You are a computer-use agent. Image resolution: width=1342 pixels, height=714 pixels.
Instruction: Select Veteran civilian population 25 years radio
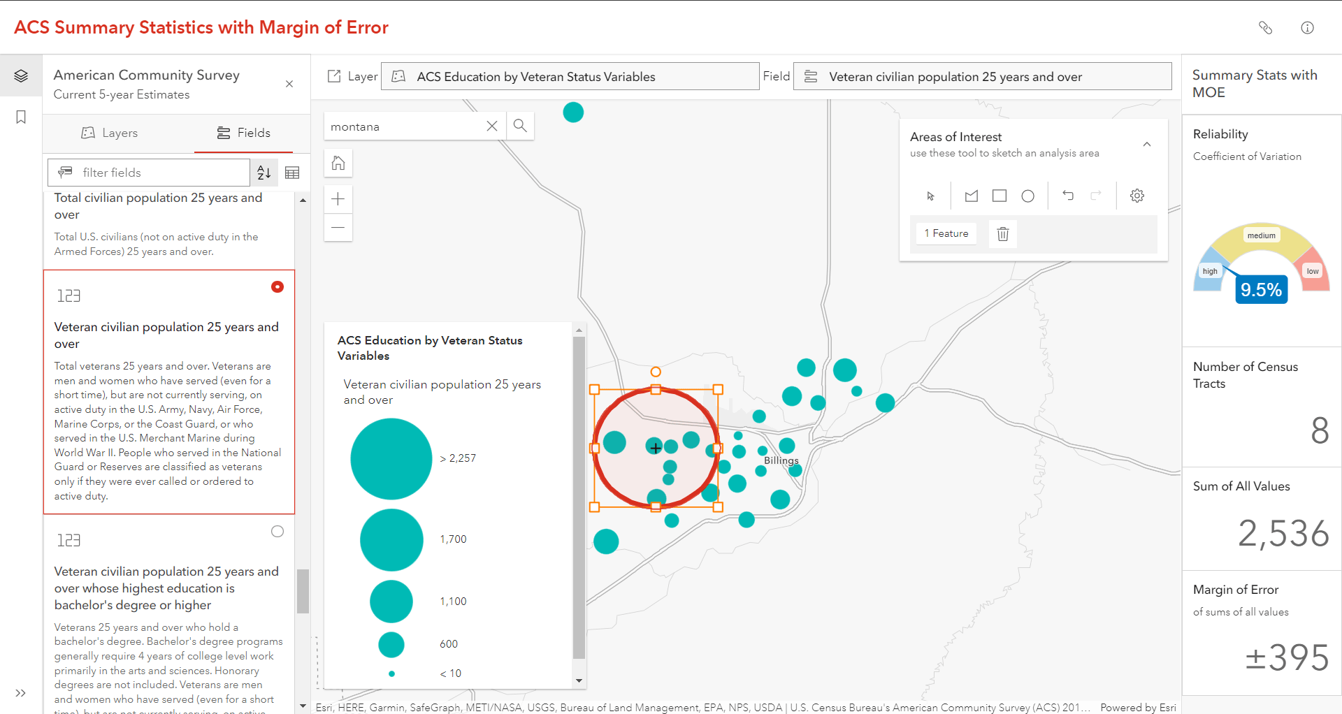pyautogui.click(x=277, y=287)
